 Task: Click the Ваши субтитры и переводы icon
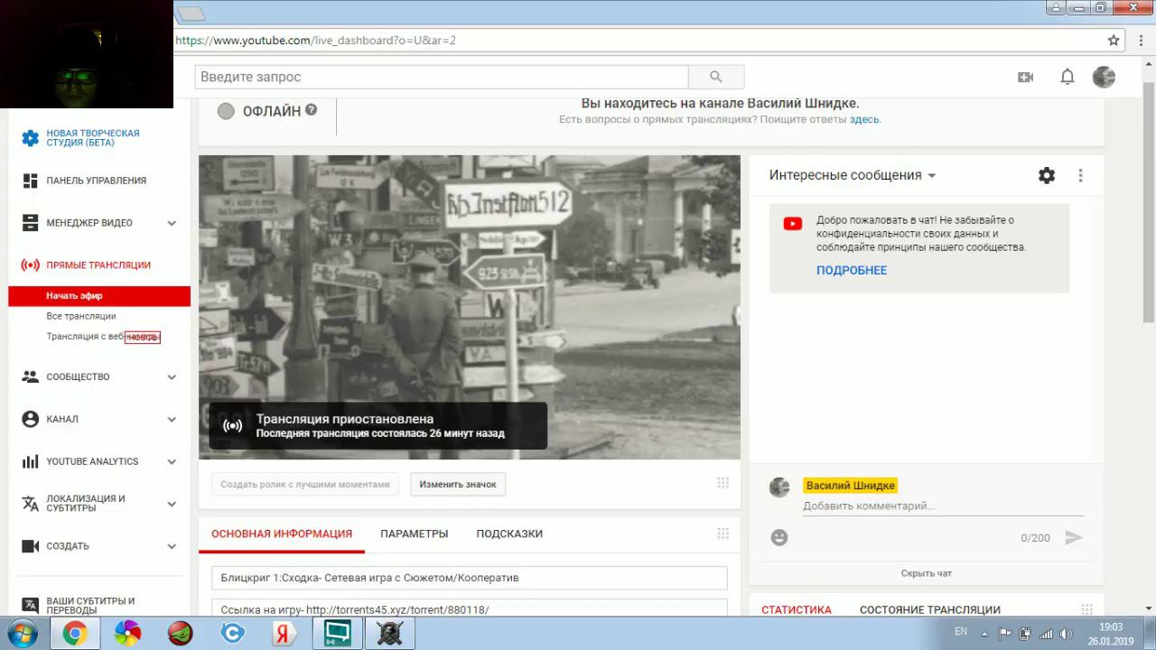click(x=31, y=606)
